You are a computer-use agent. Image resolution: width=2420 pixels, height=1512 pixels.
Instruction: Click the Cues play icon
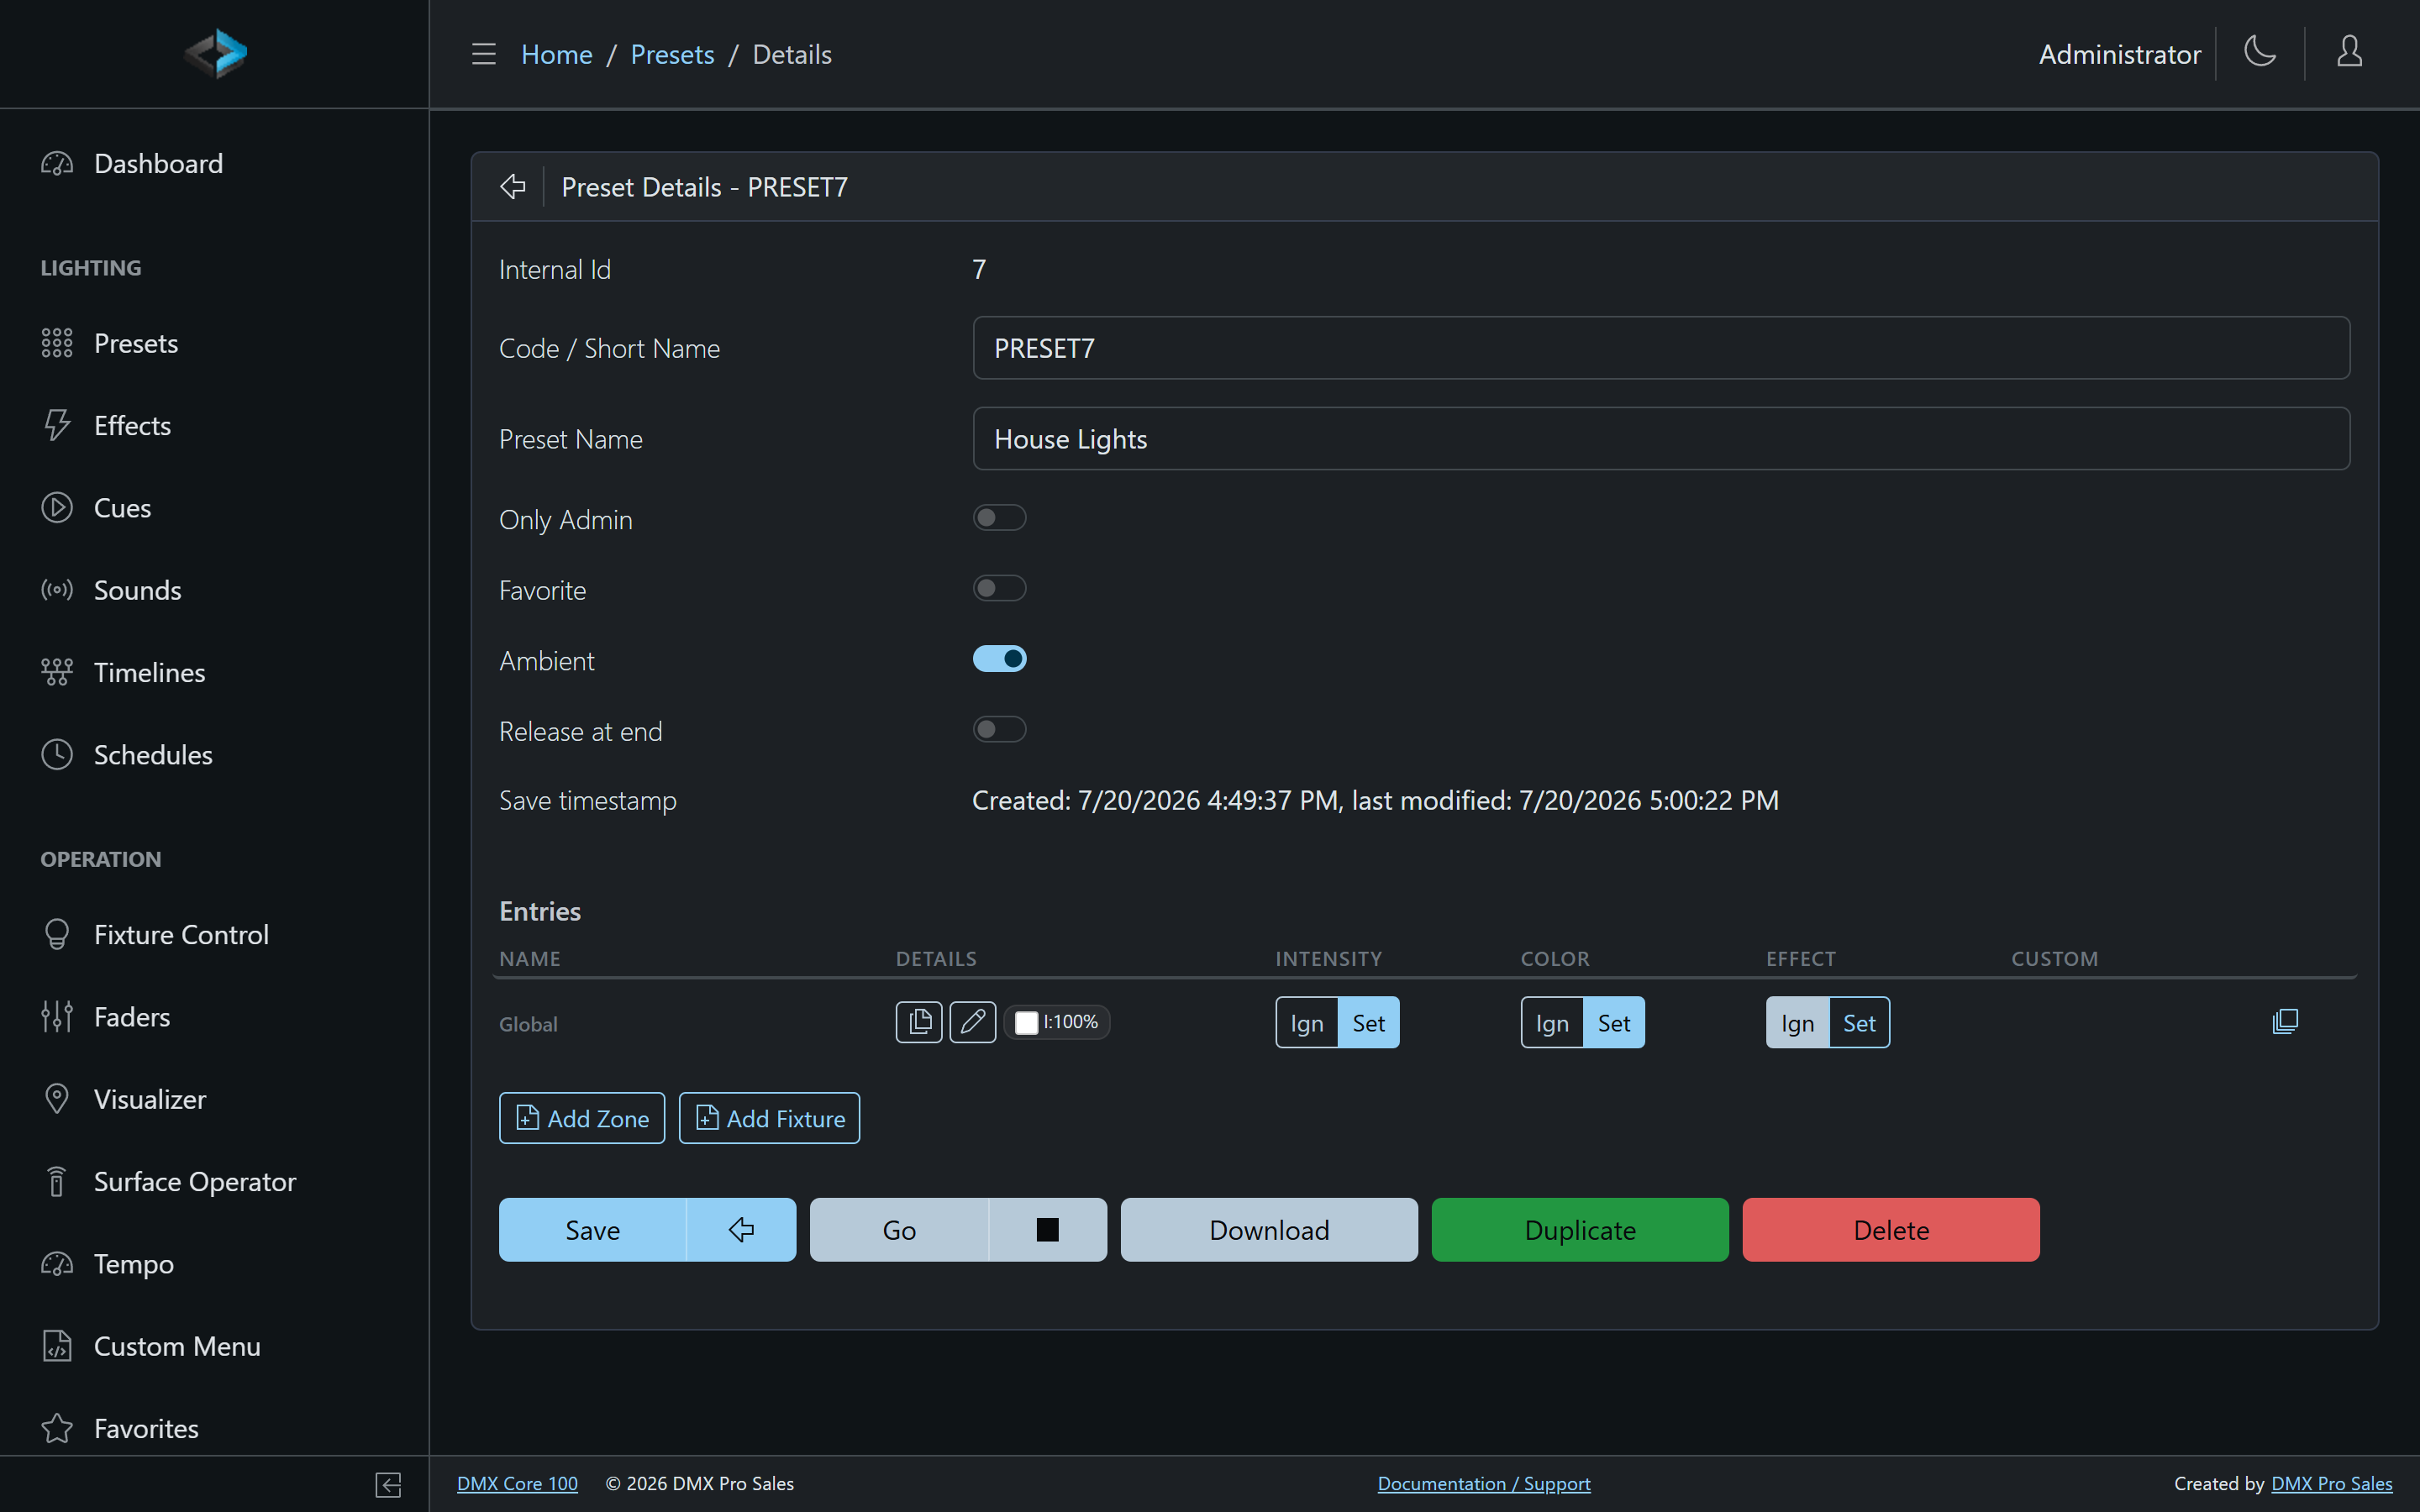[x=57, y=508]
